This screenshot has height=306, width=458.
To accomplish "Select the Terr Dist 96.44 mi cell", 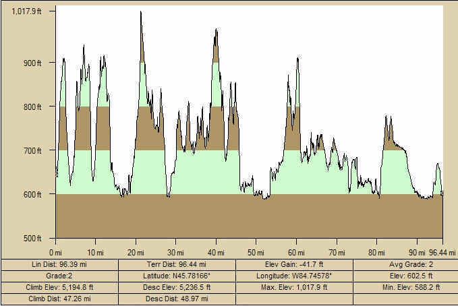I will coord(177,265).
